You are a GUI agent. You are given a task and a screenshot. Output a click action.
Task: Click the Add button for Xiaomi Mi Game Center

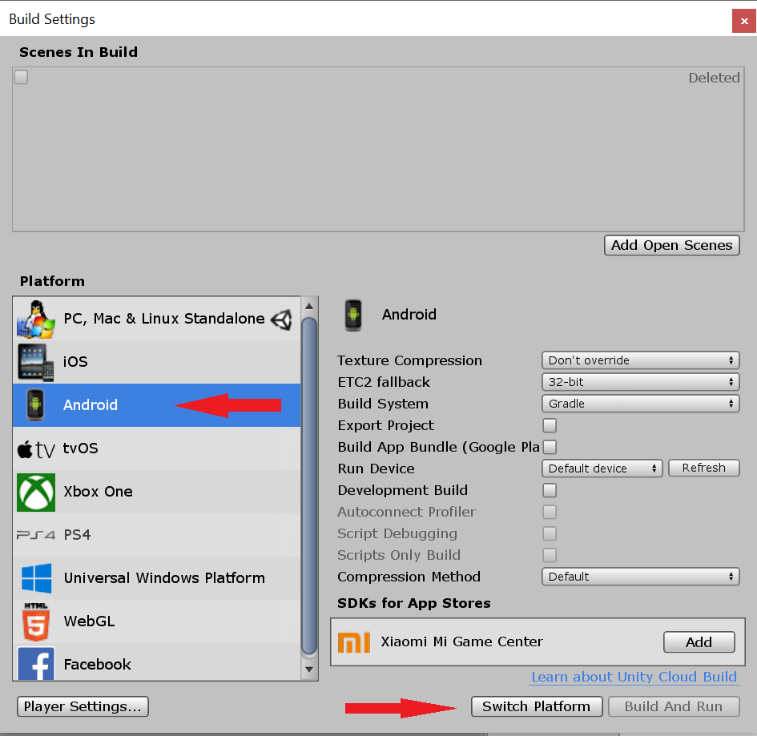699,641
